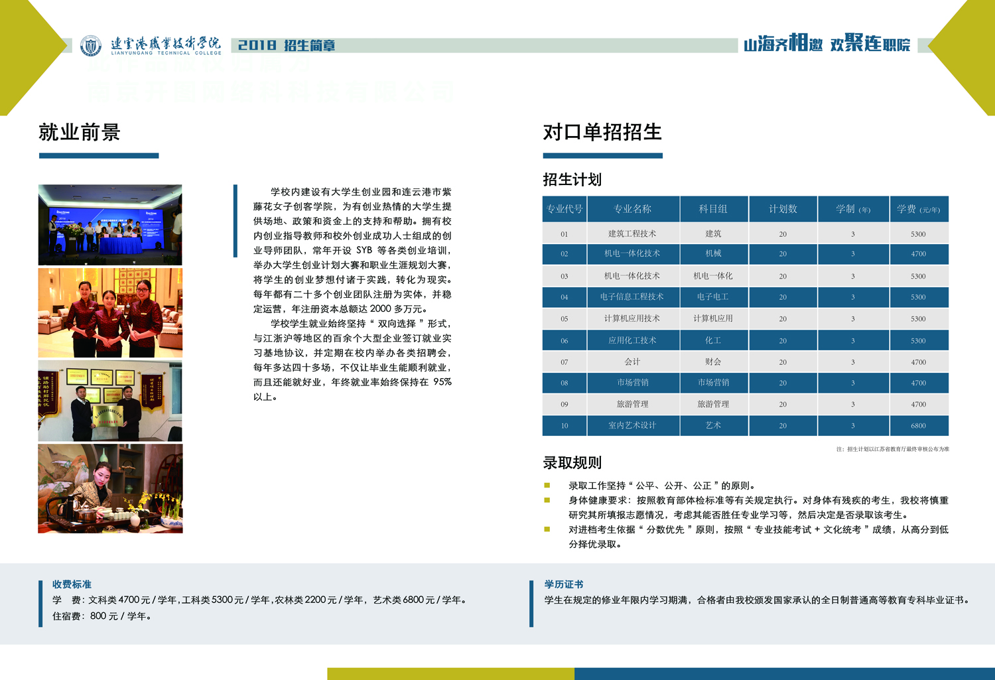Image resolution: width=995 pixels, height=680 pixels.
Task: Click the "2018 招生简章" header title
Action: [287, 45]
